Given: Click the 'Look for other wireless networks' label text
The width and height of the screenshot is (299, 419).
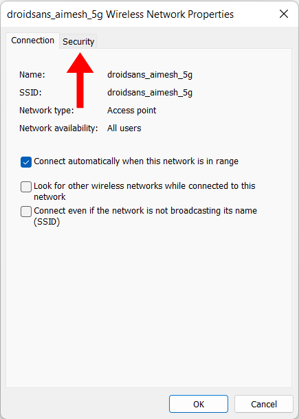Looking at the screenshot, I should [x=144, y=192].
